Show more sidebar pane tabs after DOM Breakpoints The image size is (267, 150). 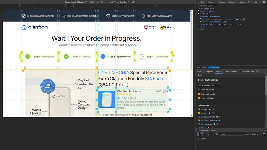click(x=257, y=72)
